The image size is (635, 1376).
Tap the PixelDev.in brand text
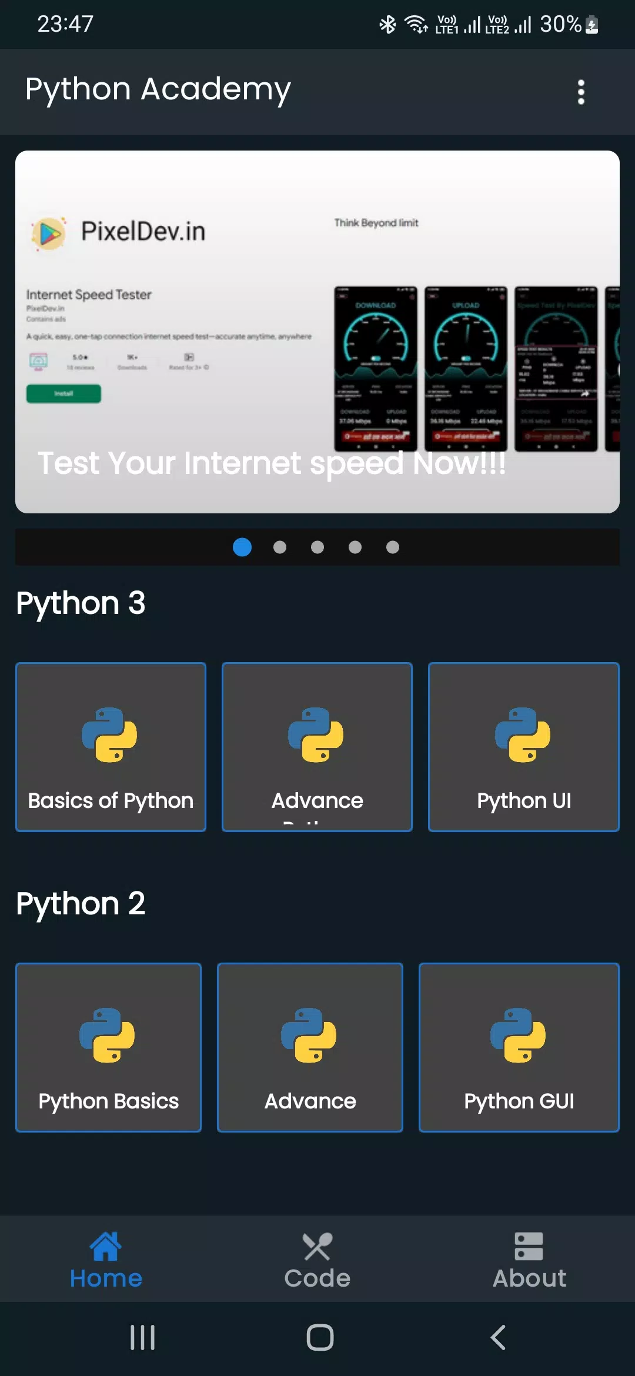pyautogui.click(x=143, y=231)
